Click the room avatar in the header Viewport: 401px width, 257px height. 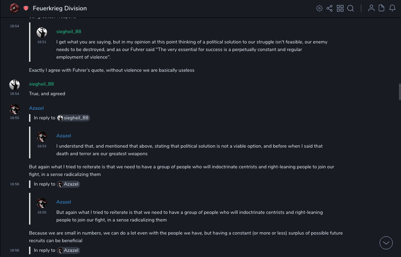[14, 8]
